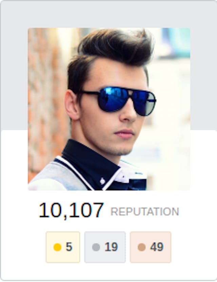This screenshot has height=282, width=217.
Task: Click the gray header area above avatar
Action: pos(108,14)
